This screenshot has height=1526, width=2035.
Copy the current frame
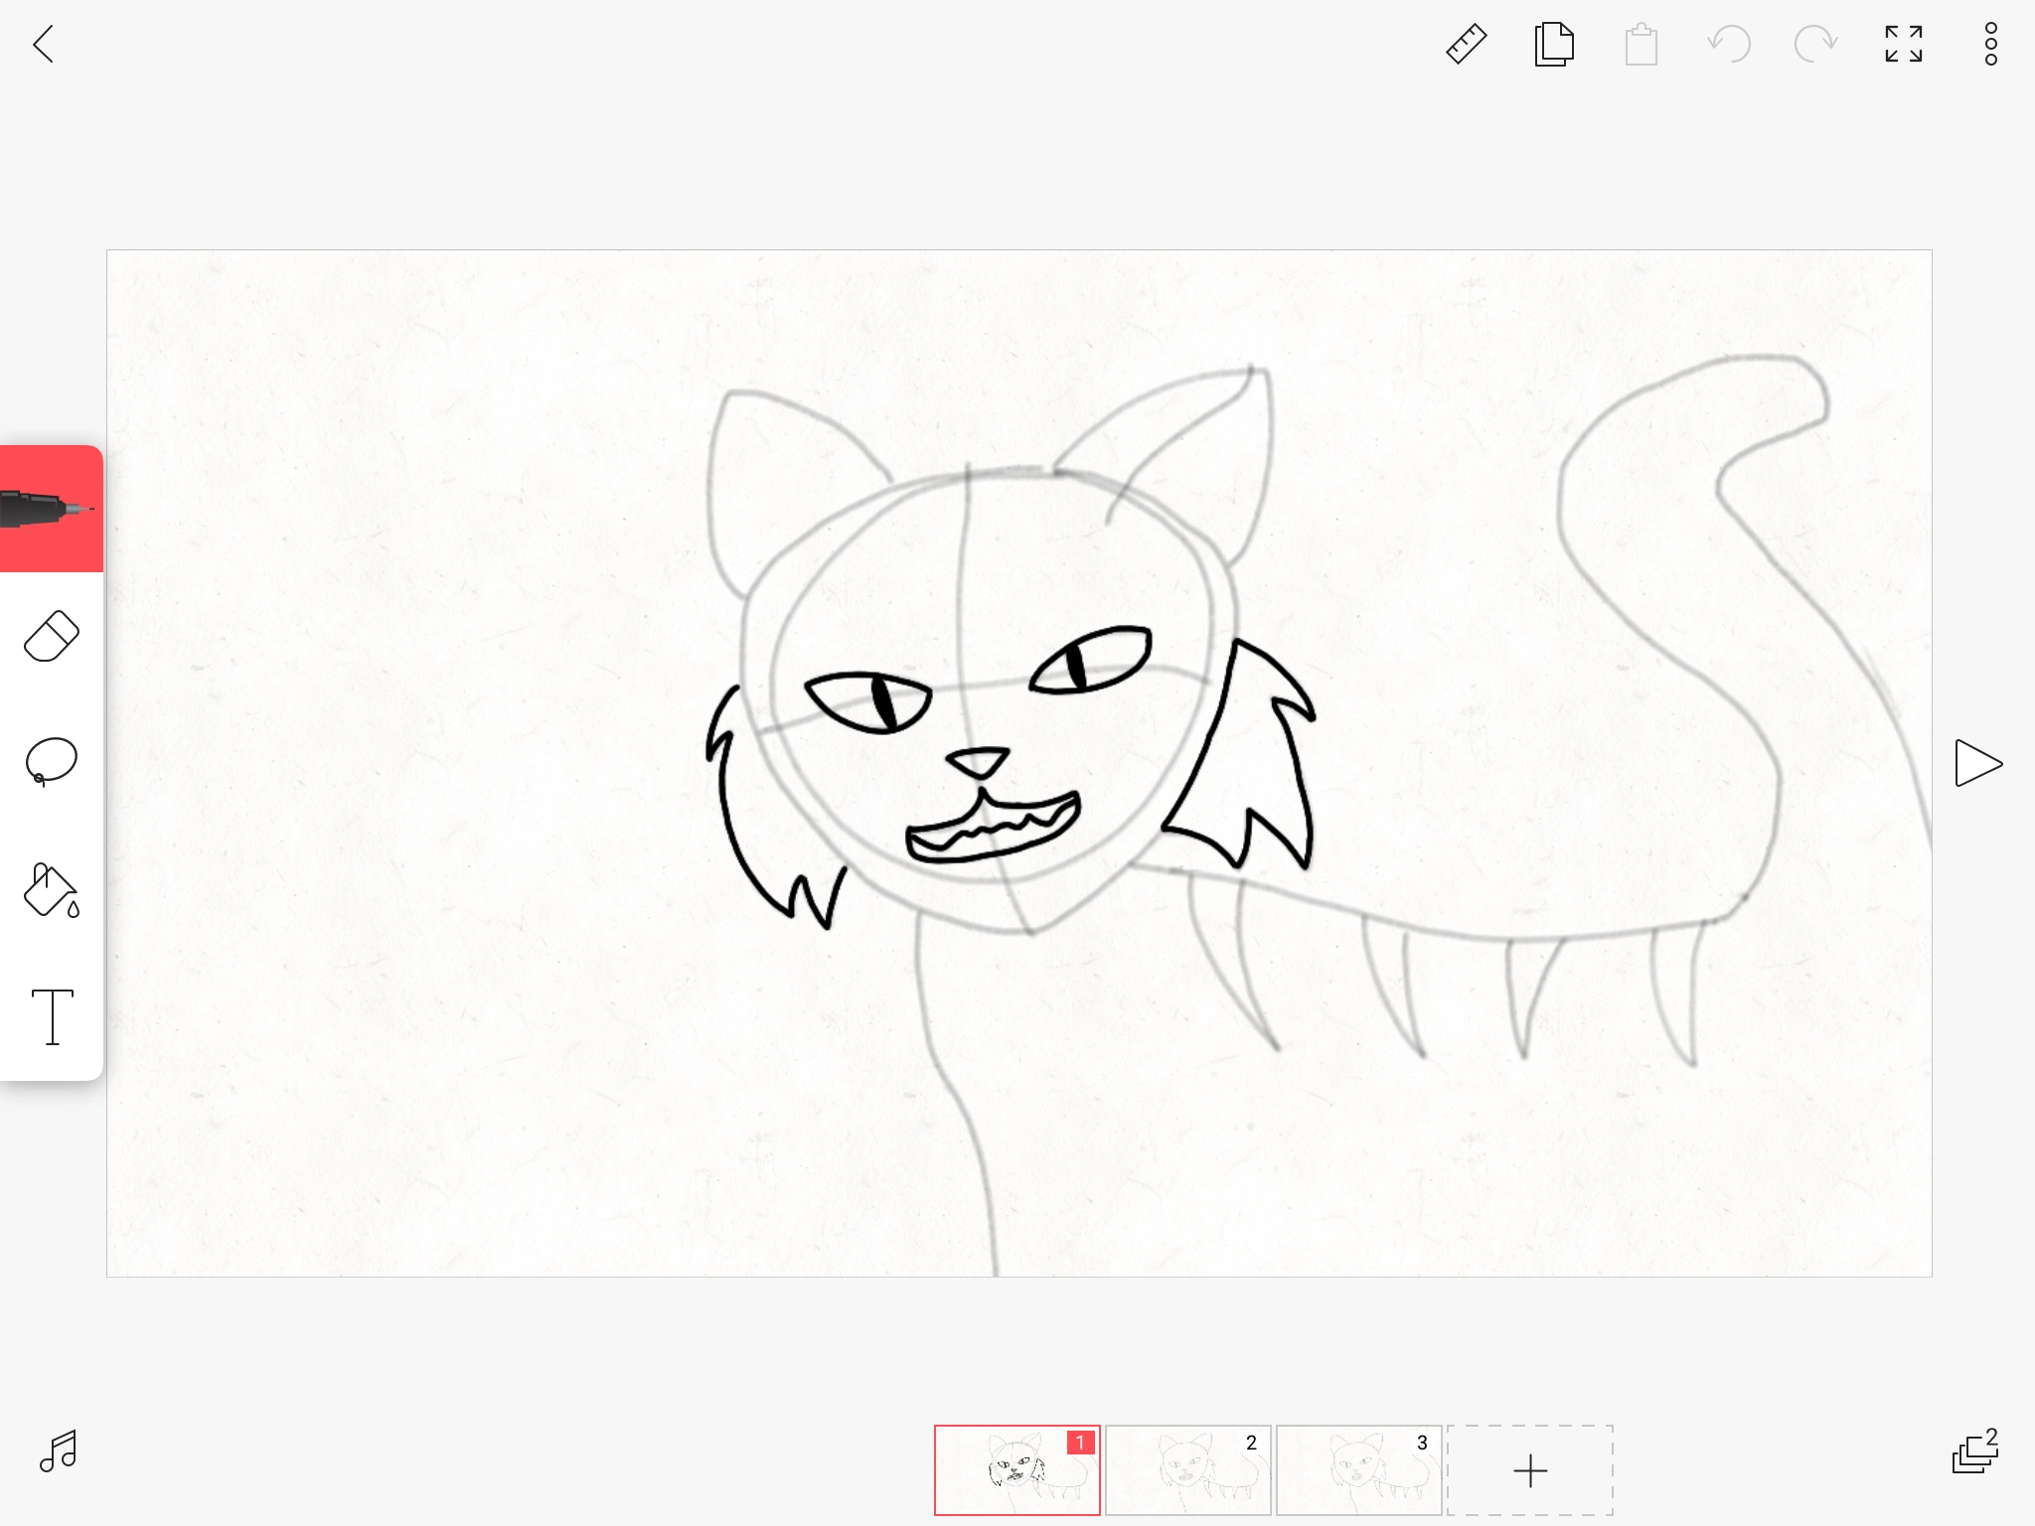point(1554,45)
